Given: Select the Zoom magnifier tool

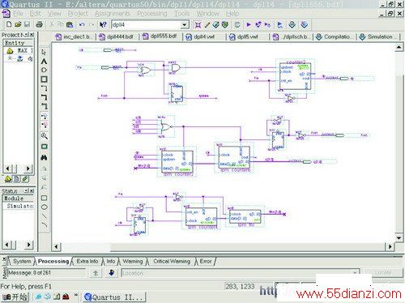Looking at the screenshot, I should click(x=45, y=136).
